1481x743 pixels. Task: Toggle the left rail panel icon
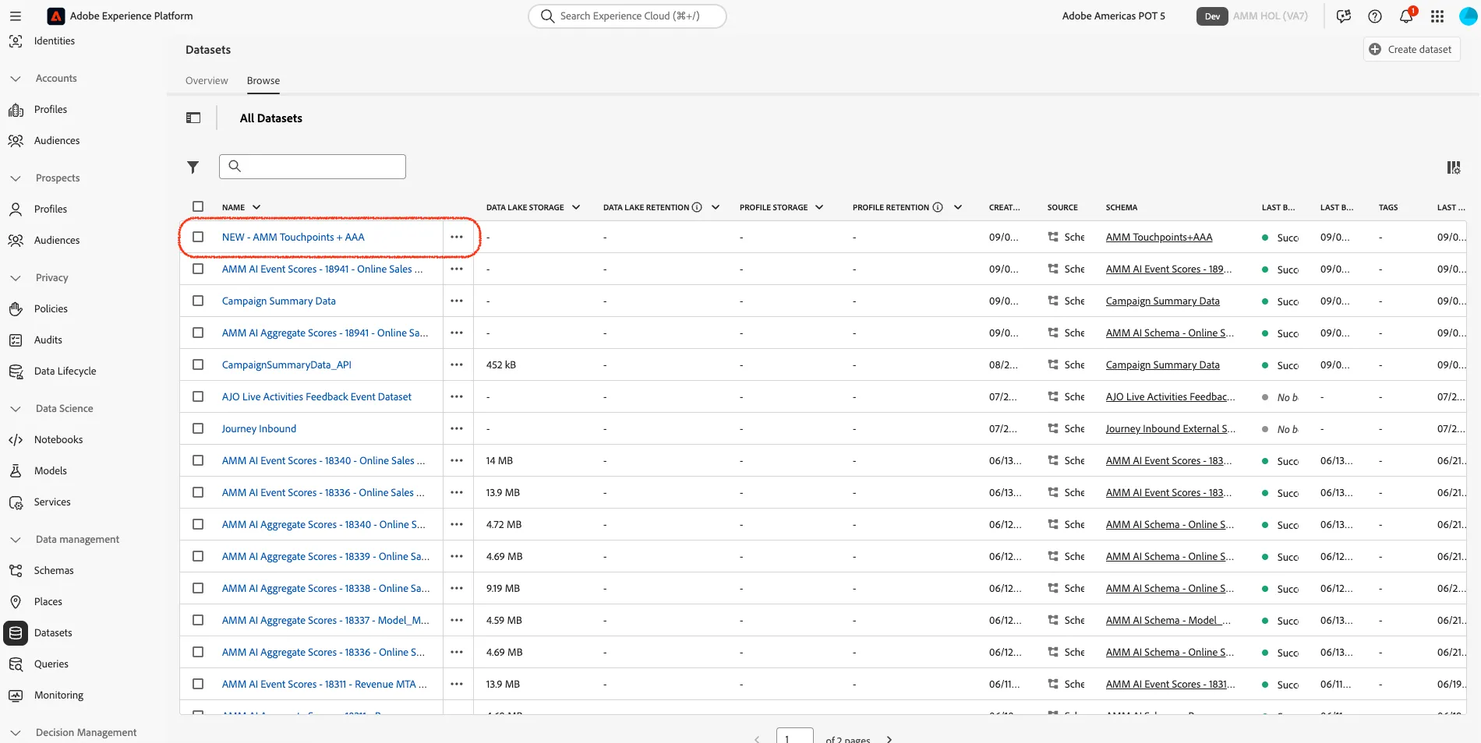point(193,118)
